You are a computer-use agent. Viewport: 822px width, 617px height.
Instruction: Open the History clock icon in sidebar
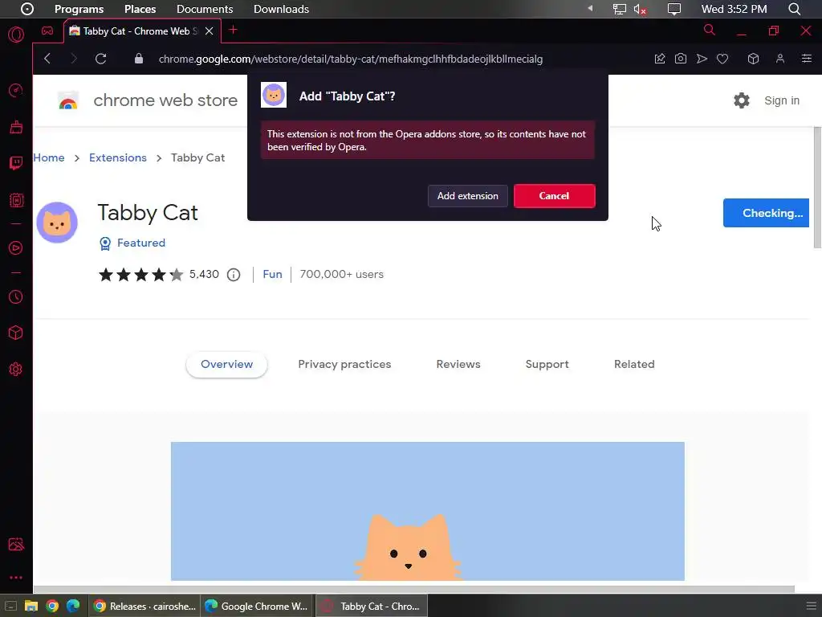(16, 297)
